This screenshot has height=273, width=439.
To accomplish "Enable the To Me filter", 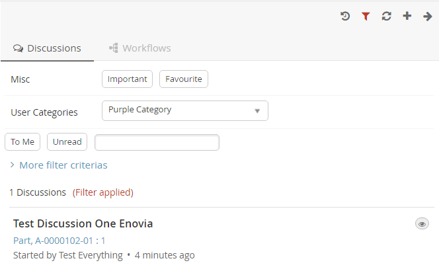I will pyautogui.click(x=22, y=142).
